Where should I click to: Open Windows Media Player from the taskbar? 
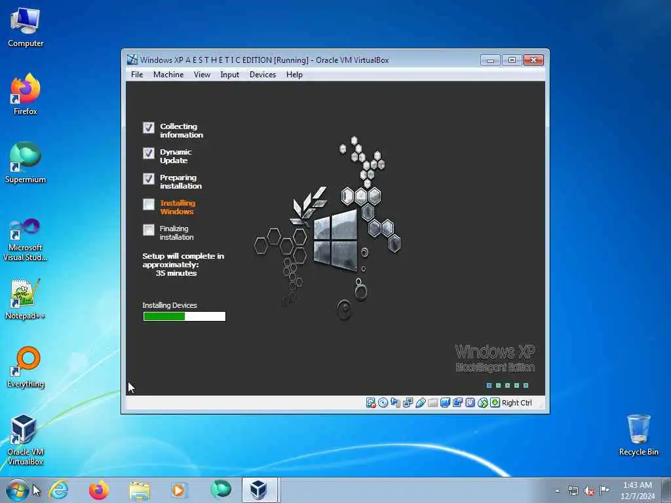pyautogui.click(x=178, y=490)
